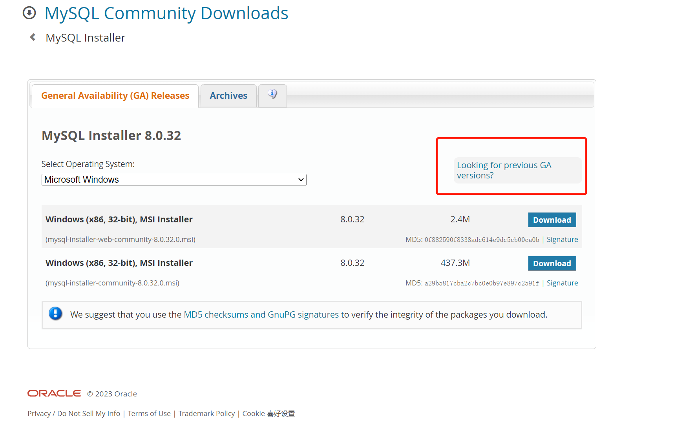
Task: Click the MySQL Installer breadcrumb text
Action: tap(85, 38)
